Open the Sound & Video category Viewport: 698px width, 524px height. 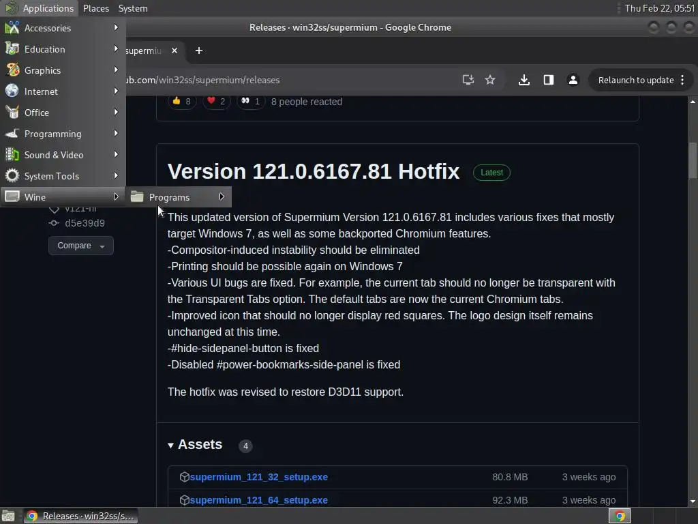click(63, 155)
